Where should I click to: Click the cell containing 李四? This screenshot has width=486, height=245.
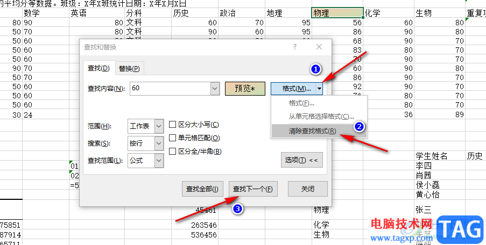440,165
